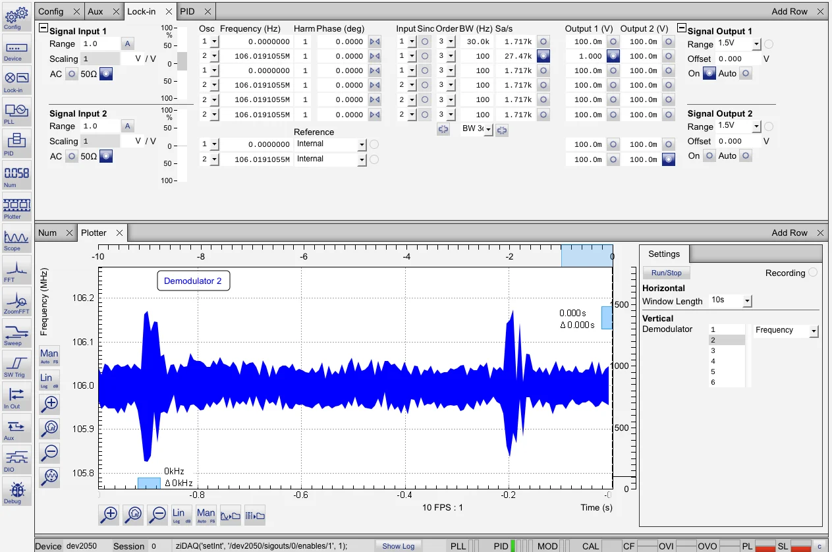Open Window Length 10s dropdown
This screenshot has width=832, height=552.
pyautogui.click(x=746, y=301)
